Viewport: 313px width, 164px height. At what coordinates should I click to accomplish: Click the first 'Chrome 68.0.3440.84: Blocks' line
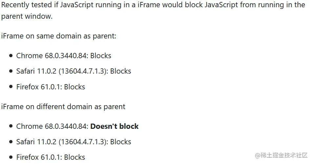[64, 56]
